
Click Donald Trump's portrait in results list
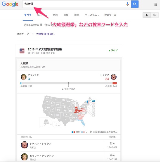pos(24,145)
